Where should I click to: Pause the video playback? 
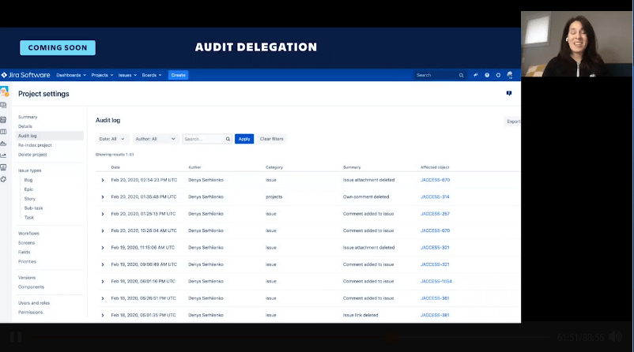click(15, 337)
